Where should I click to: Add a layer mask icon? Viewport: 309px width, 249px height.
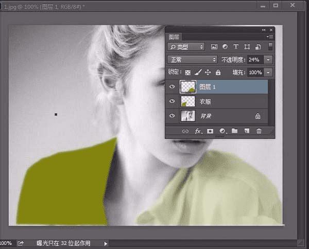[x=210, y=131]
